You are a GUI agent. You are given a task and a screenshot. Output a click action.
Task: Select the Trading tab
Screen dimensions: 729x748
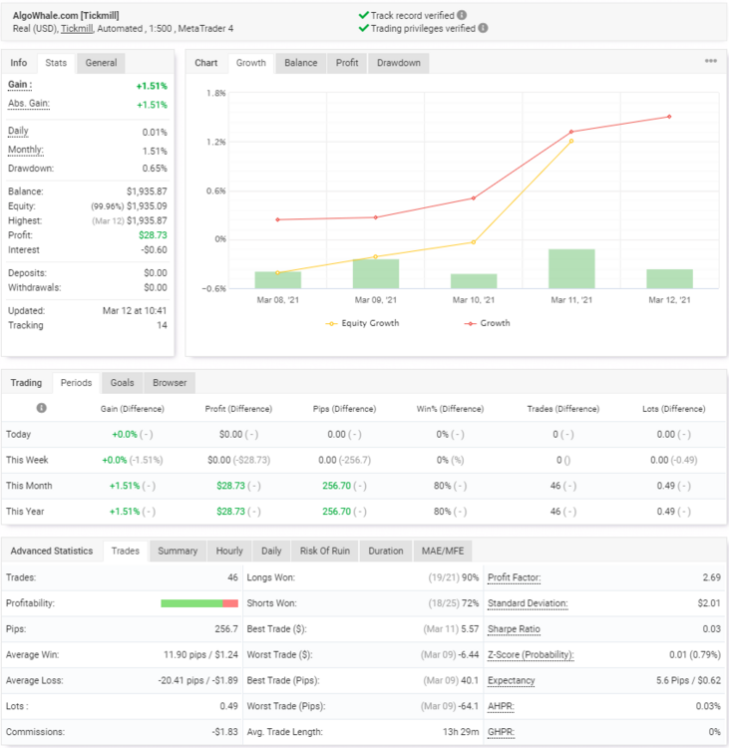click(x=26, y=383)
